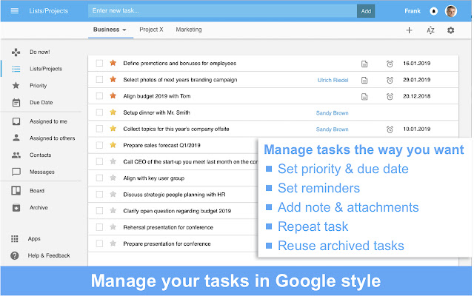Check off Align budget 2019 with Tom
474x296 pixels.
(x=99, y=95)
